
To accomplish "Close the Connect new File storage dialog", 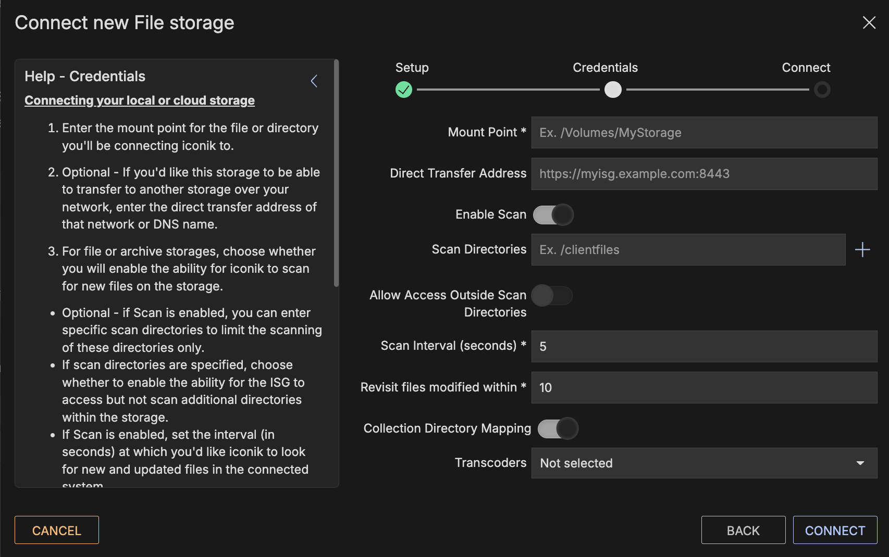I will (x=869, y=22).
